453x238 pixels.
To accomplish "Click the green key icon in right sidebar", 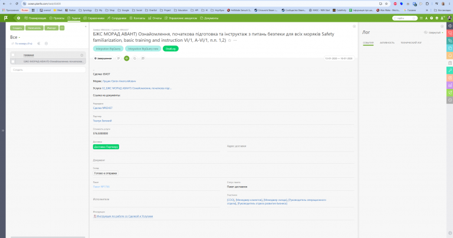I will [450, 70].
